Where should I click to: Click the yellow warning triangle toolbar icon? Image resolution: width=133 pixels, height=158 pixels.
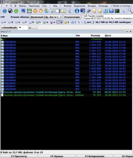[x=64, y=11]
